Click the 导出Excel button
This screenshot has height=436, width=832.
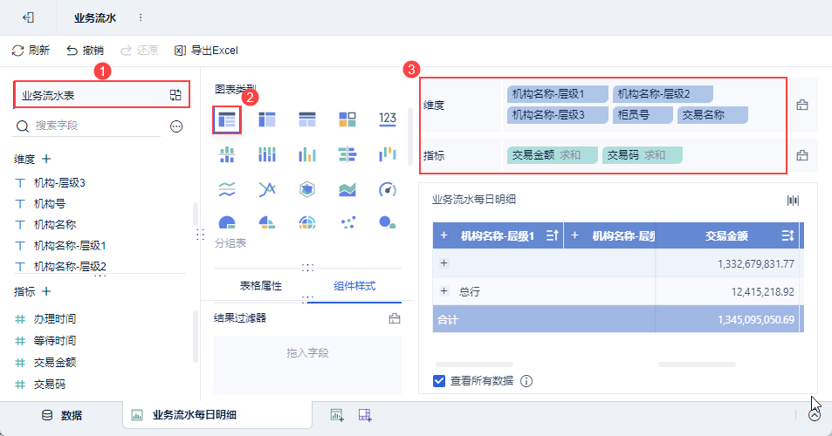[206, 51]
